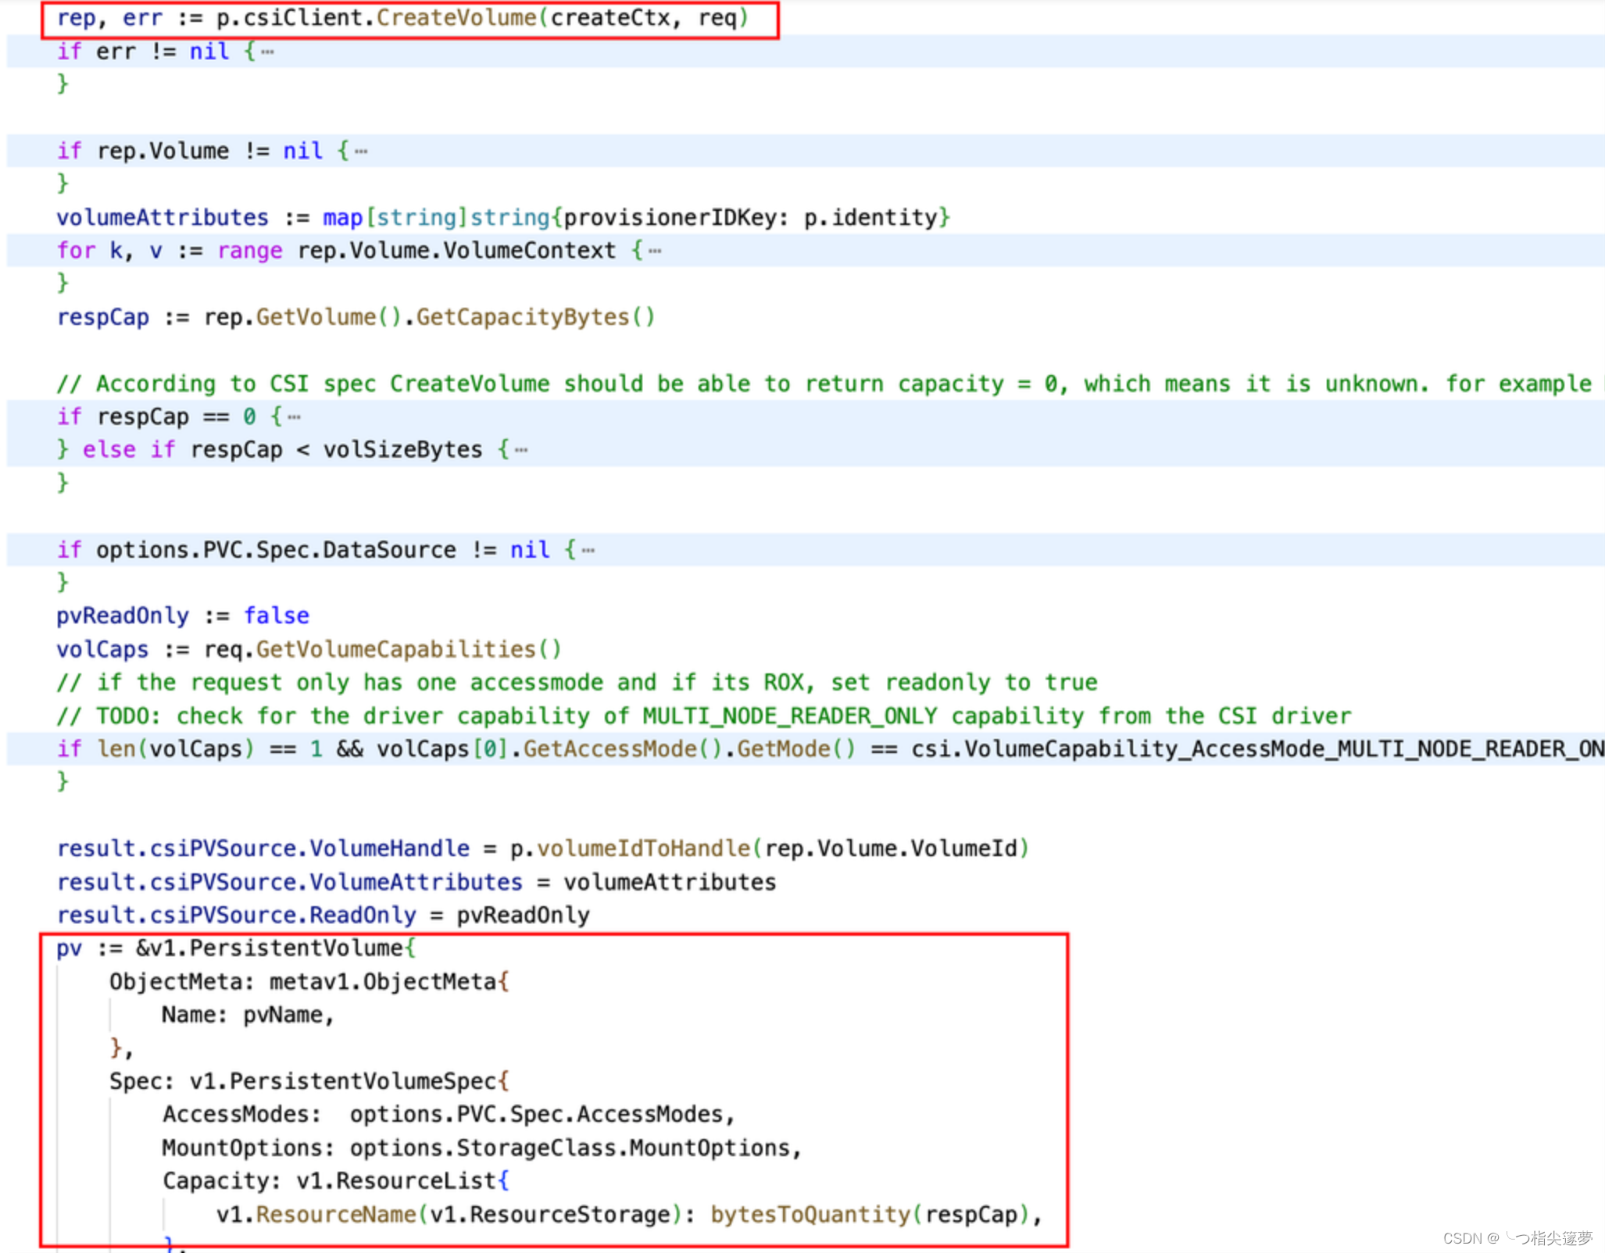Expand folded 'else if respCap < volSizeBytes' block
Viewport: 1605px width, 1253px height.
[x=521, y=450]
